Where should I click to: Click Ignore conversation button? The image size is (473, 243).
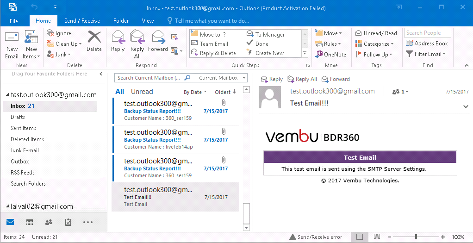point(59,33)
